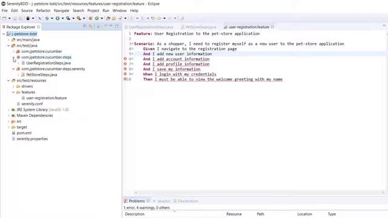Expand the JRE System Library node
This screenshot has height=218, width=388.
click(8, 110)
